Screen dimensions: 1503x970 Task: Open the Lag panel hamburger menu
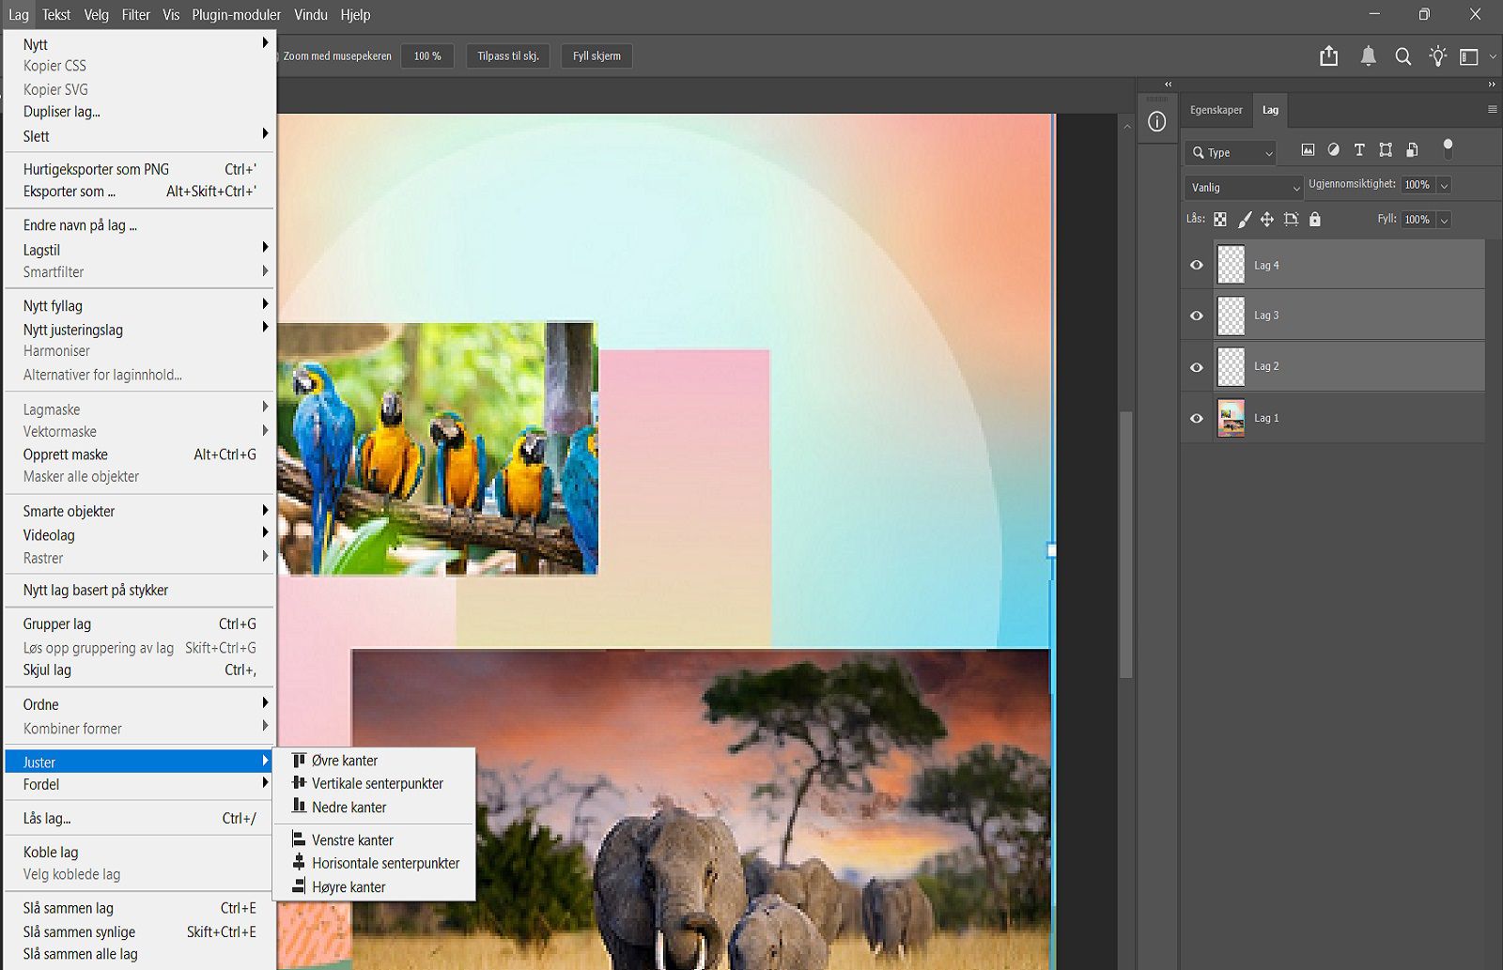[x=1493, y=109]
